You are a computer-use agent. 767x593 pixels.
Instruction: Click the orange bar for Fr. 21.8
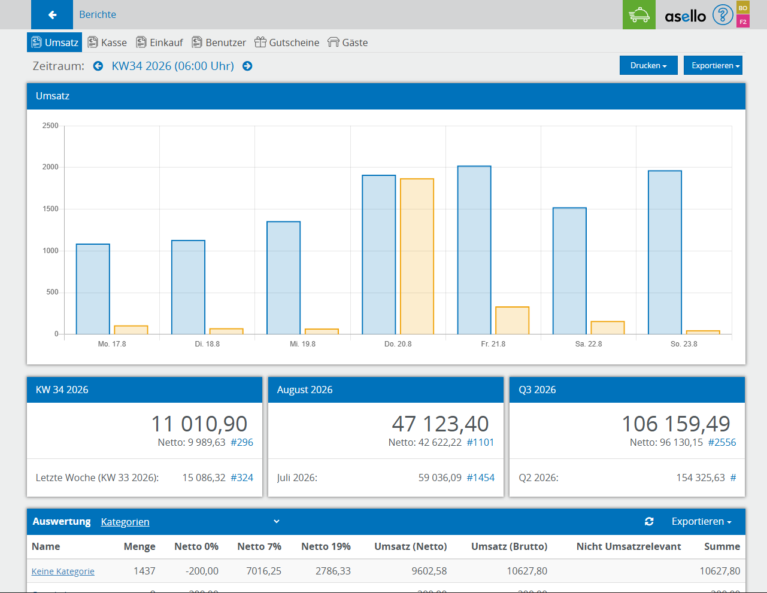512,320
